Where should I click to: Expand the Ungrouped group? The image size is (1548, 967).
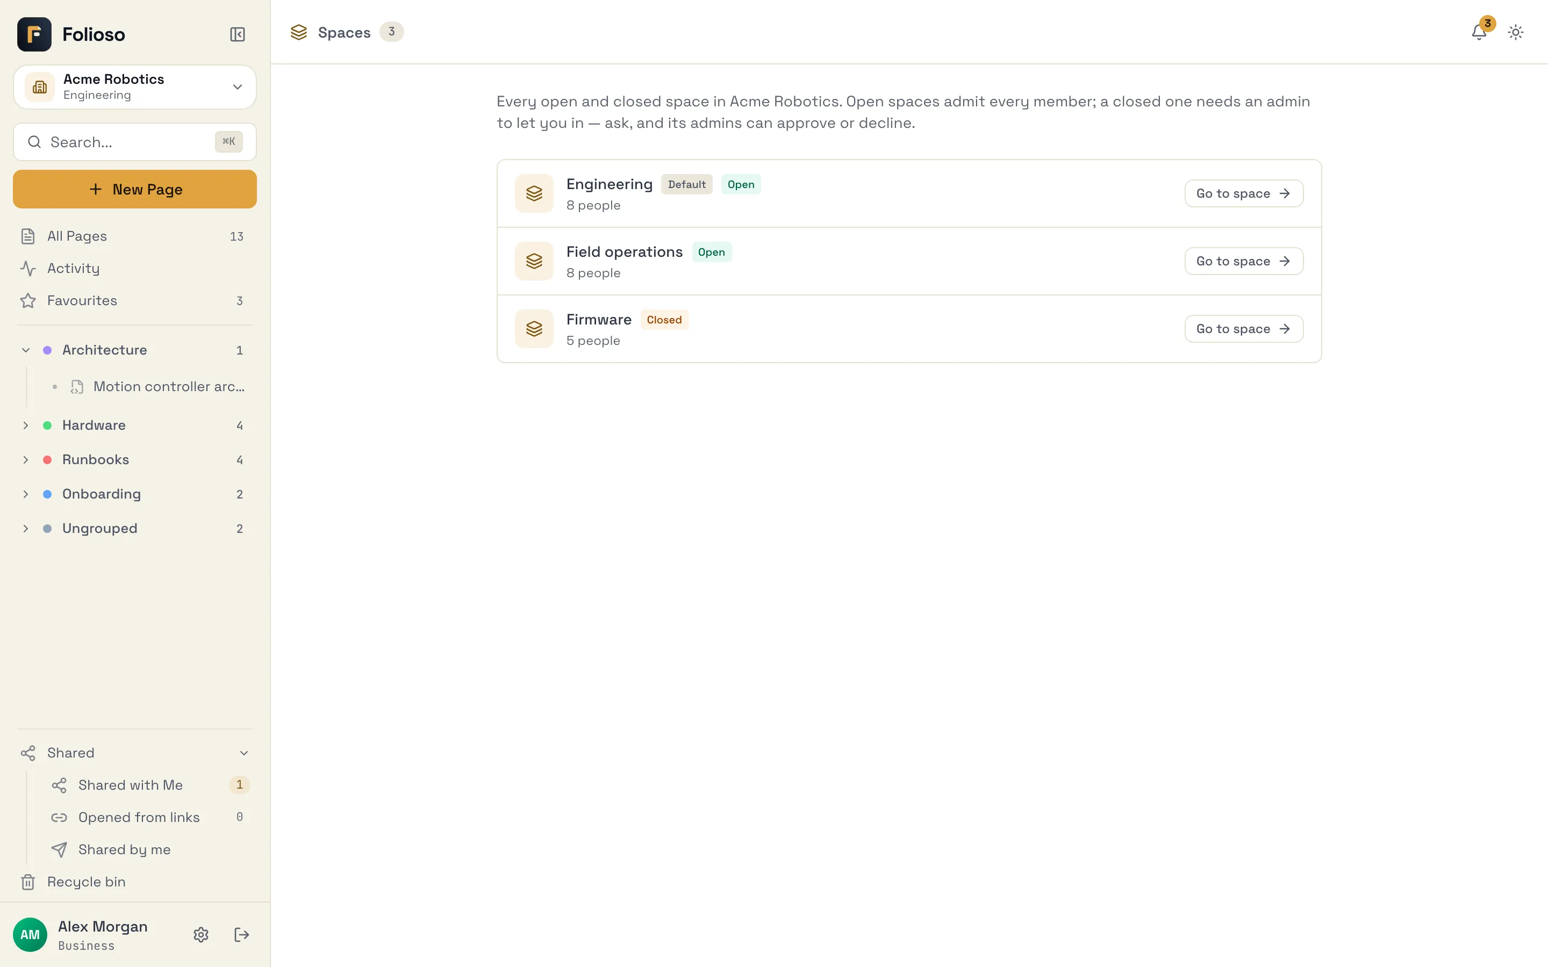point(26,529)
